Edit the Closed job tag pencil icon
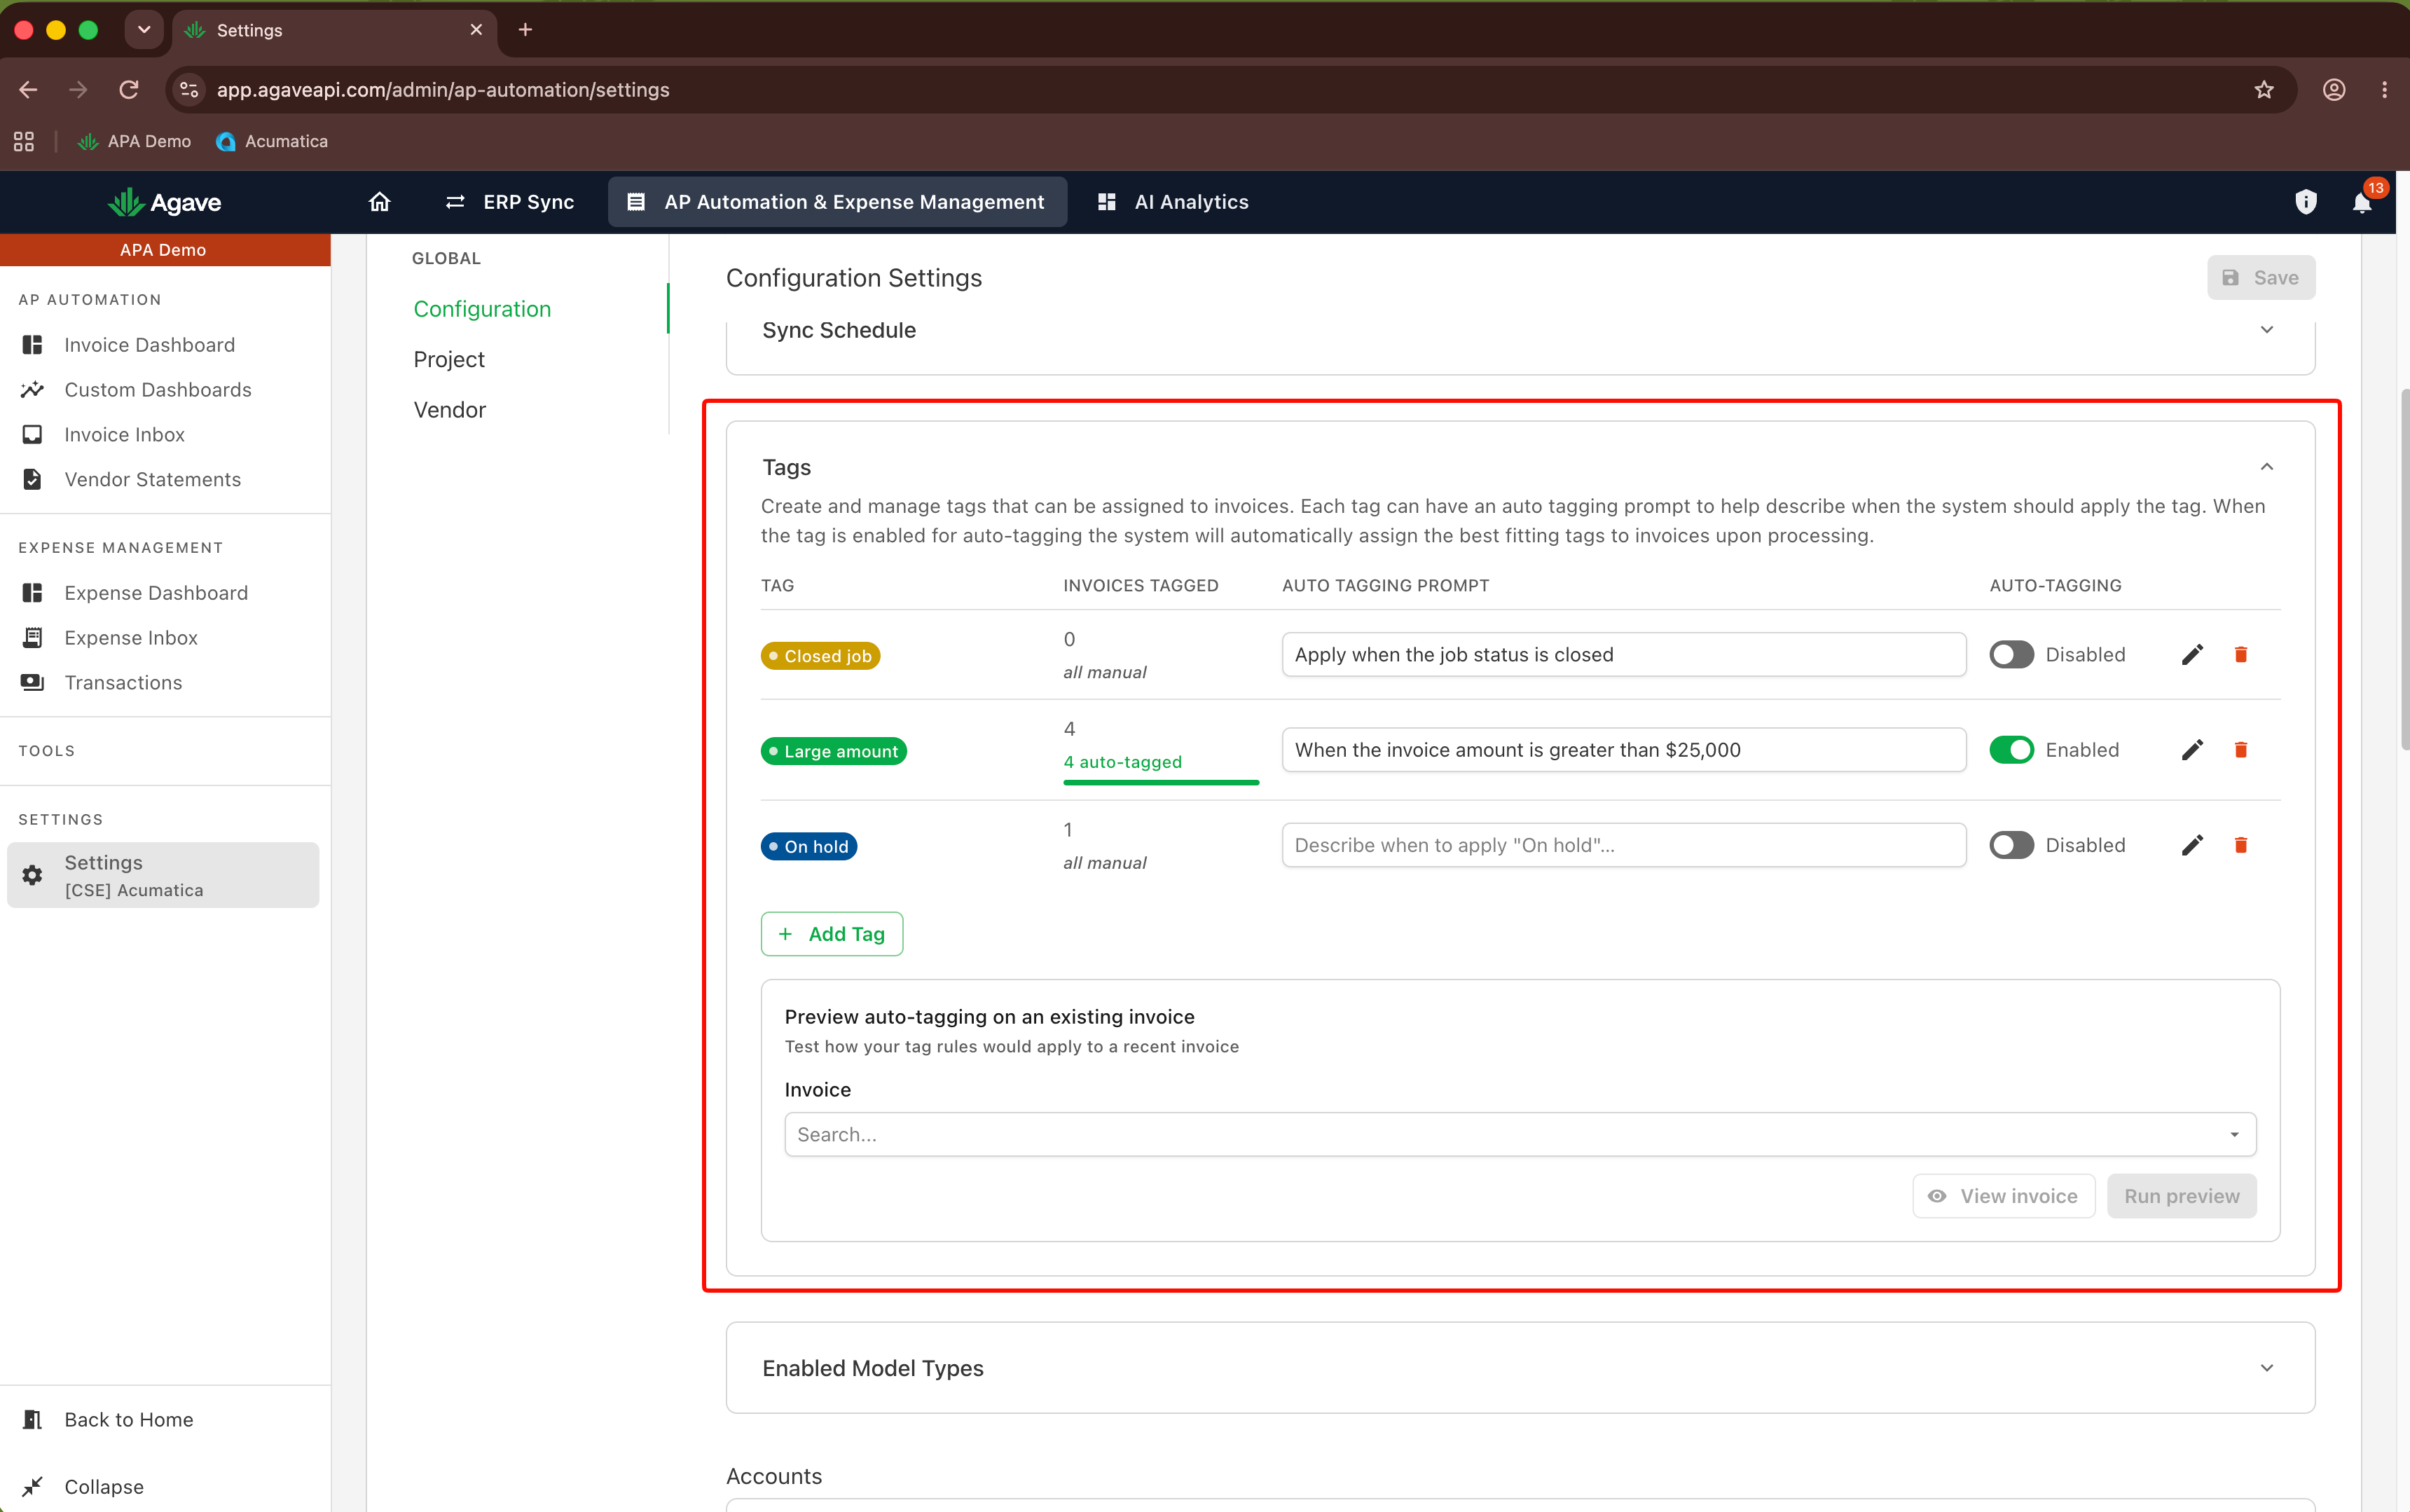 pyautogui.click(x=2192, y=655)
